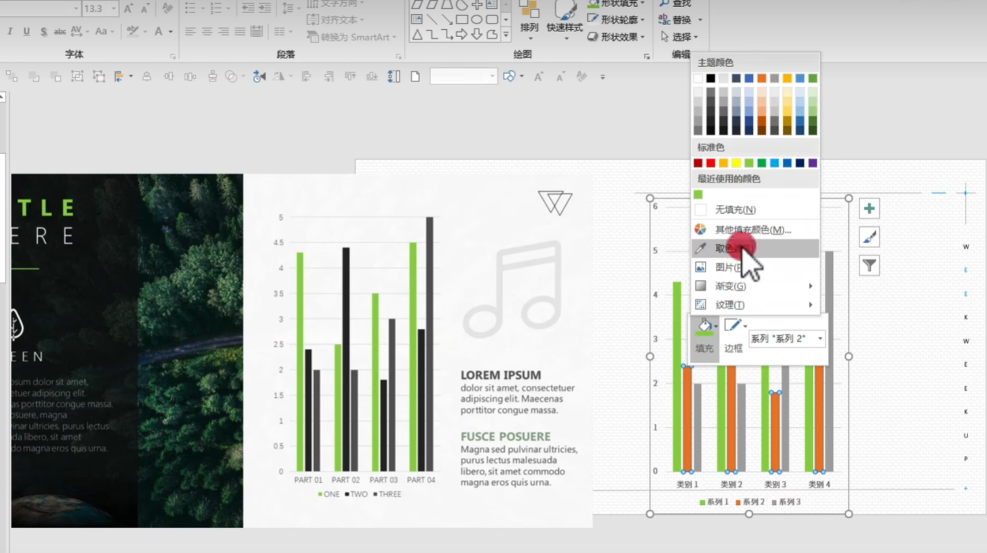Open Quick Styles (快速样式) gallery
987x553 pixels.
pos(564,20)
